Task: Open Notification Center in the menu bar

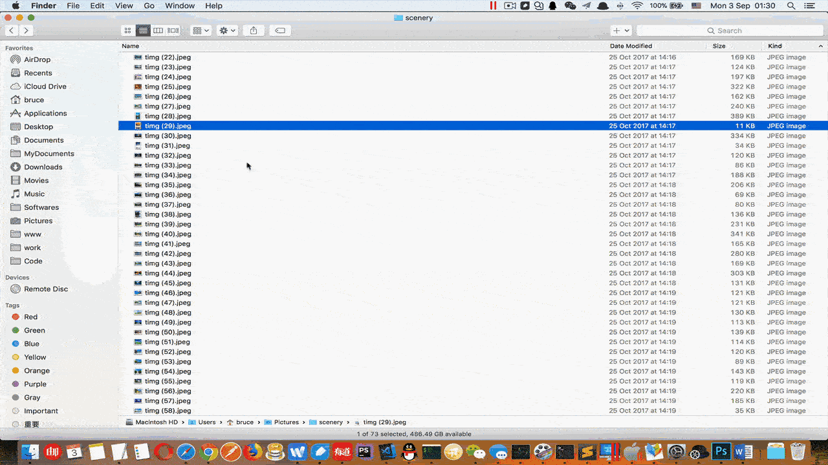Action: pyautogui.click(x=810, y=6)
